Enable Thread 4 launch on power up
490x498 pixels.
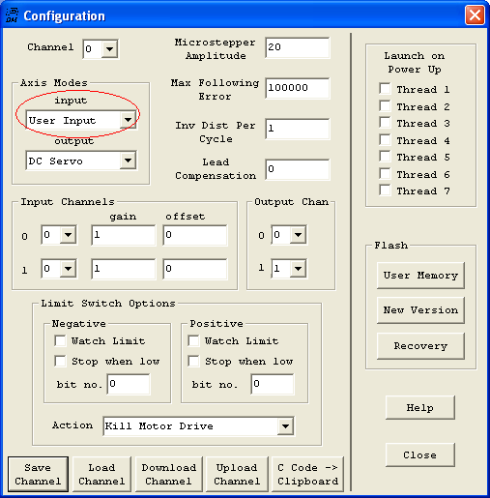click(385, 140)
